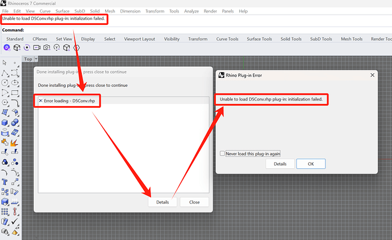Click the purple P icon in Standard toolbar
Screen dimensions: 392x240
pyautogui.click(x=7, y=48)
